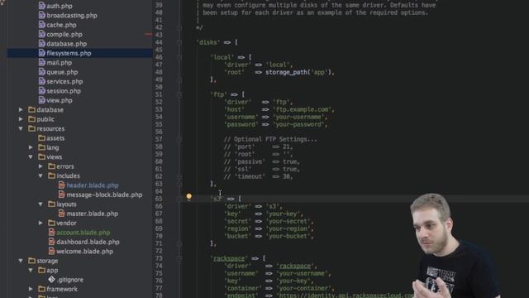Click services.php file icon
The height and width of the screenshot is (298, 529).
pos(42,81)
